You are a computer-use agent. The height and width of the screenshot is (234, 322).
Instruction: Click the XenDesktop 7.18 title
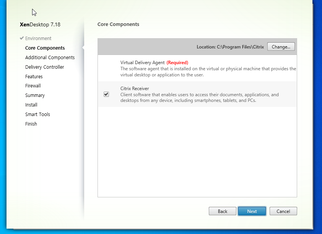coord(40,24)
